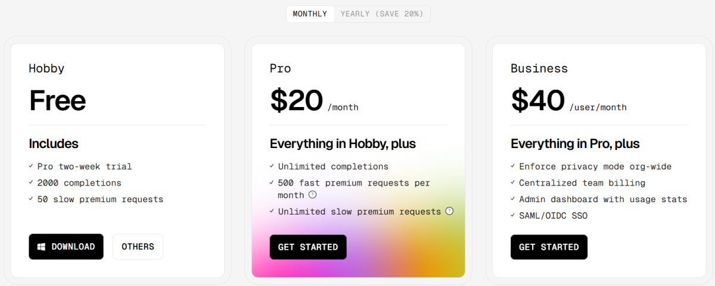Click checkmark next to Centralized team billing
715x286 pixels.
point(513,183)
